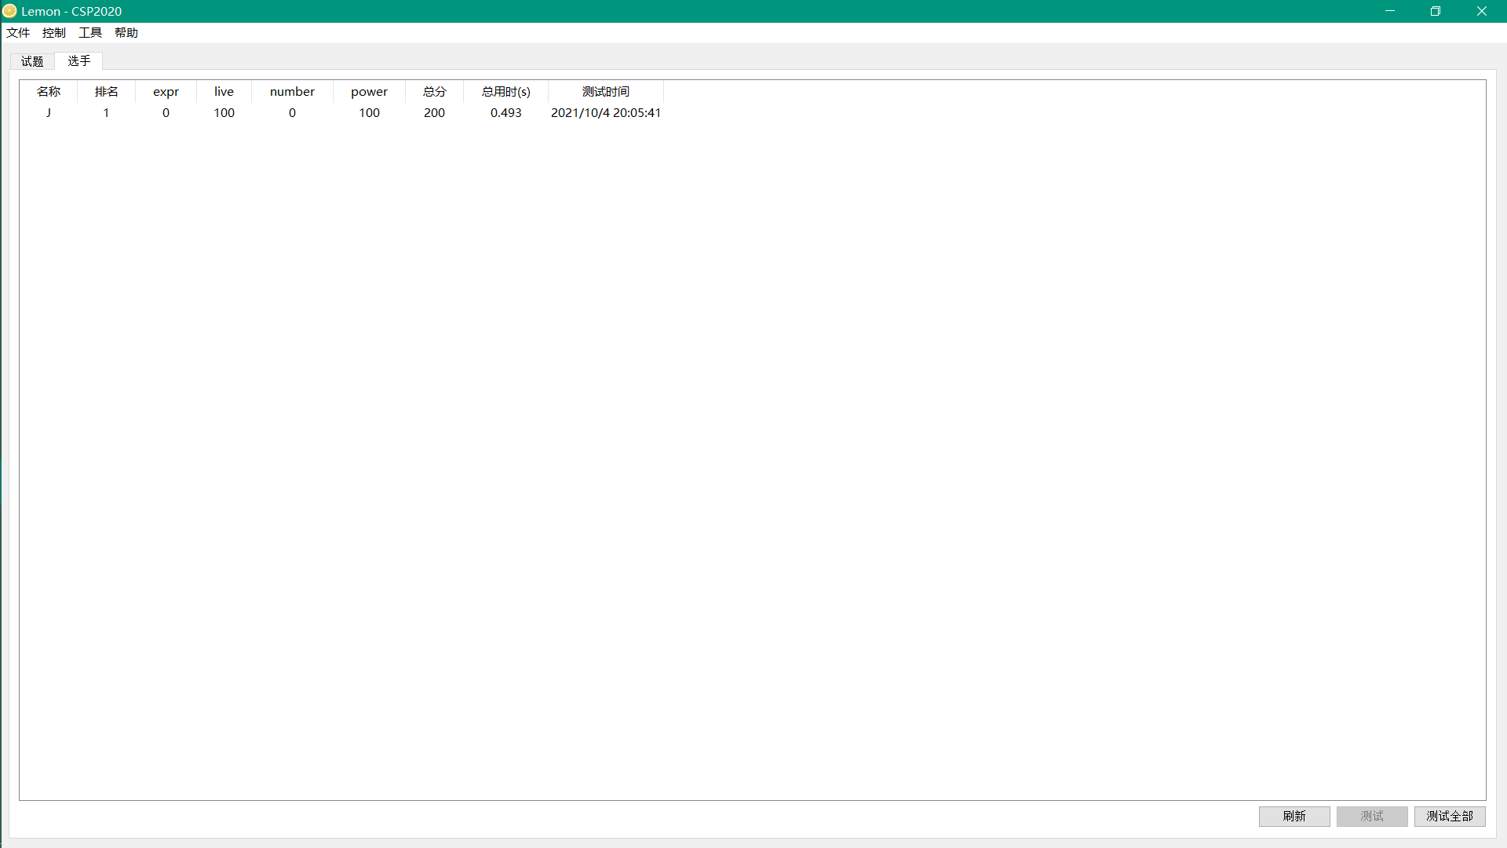Minimize the Lemon window
Viewport: 1507px width, 848px height.
1389,11
